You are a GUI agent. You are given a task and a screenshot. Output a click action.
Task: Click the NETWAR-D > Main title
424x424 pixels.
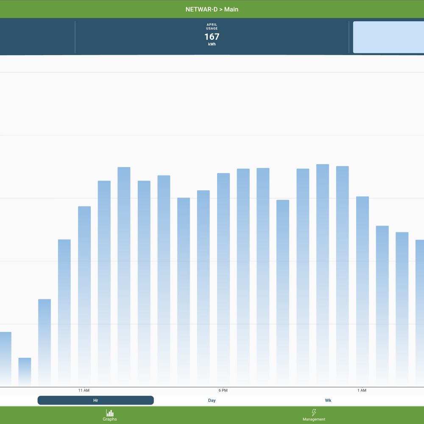[x=212, y=9]
